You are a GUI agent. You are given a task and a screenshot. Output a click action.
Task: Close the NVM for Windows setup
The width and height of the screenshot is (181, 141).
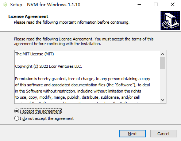[x=173, y=5]
